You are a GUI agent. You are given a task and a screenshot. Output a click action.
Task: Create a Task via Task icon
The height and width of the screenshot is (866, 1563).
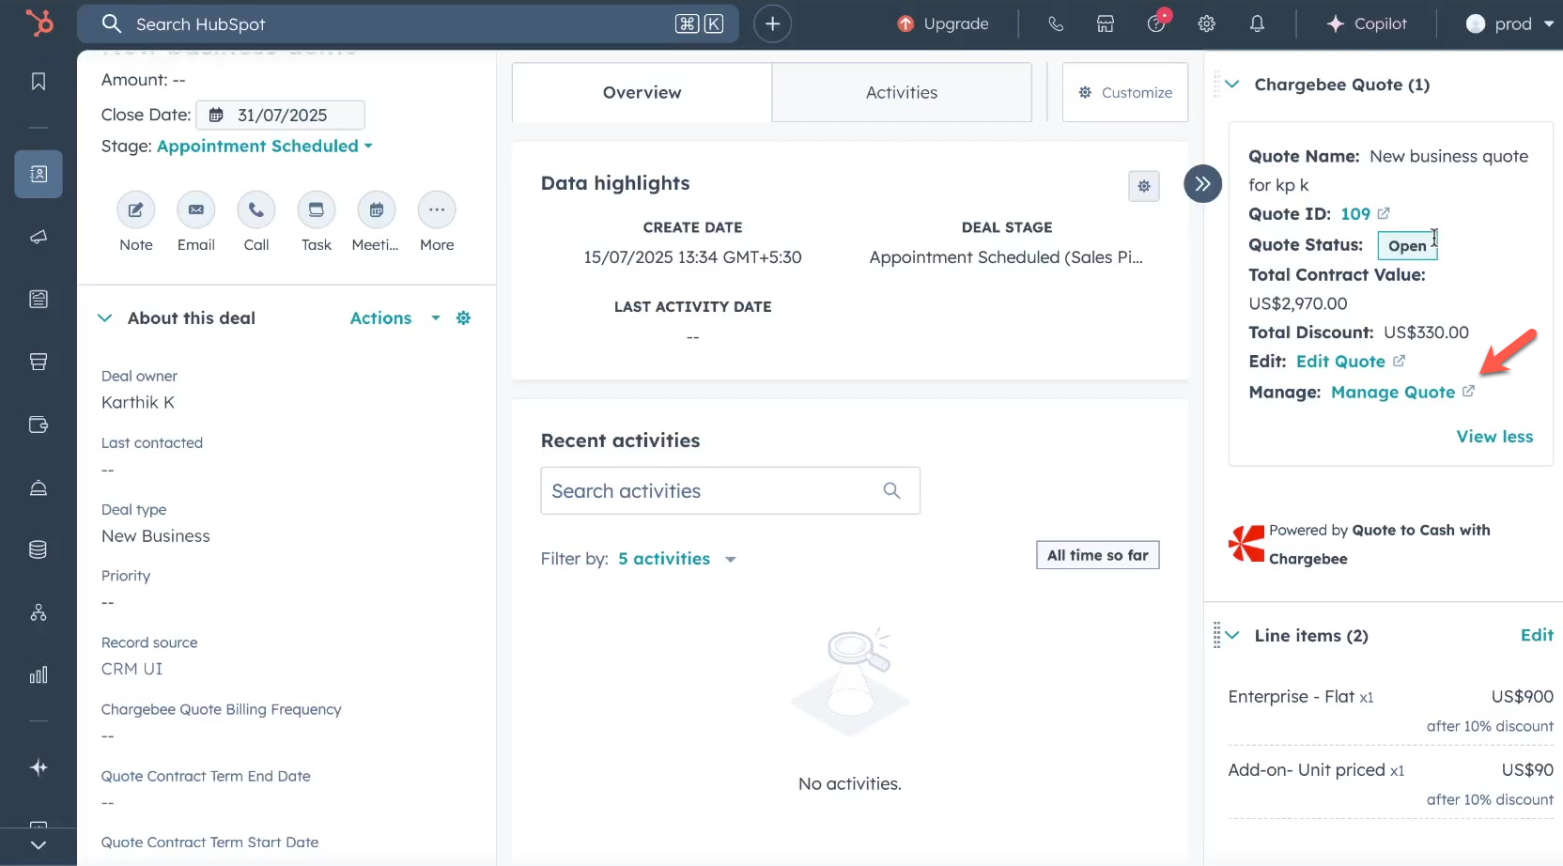316,210
